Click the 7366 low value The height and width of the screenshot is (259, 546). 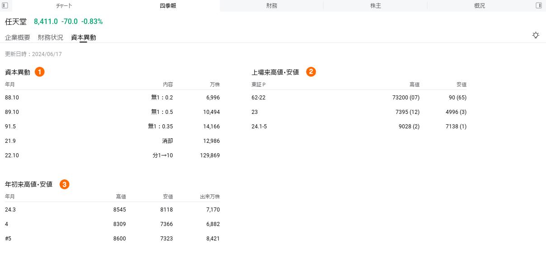pyautogui.click(x=167, y=224)
